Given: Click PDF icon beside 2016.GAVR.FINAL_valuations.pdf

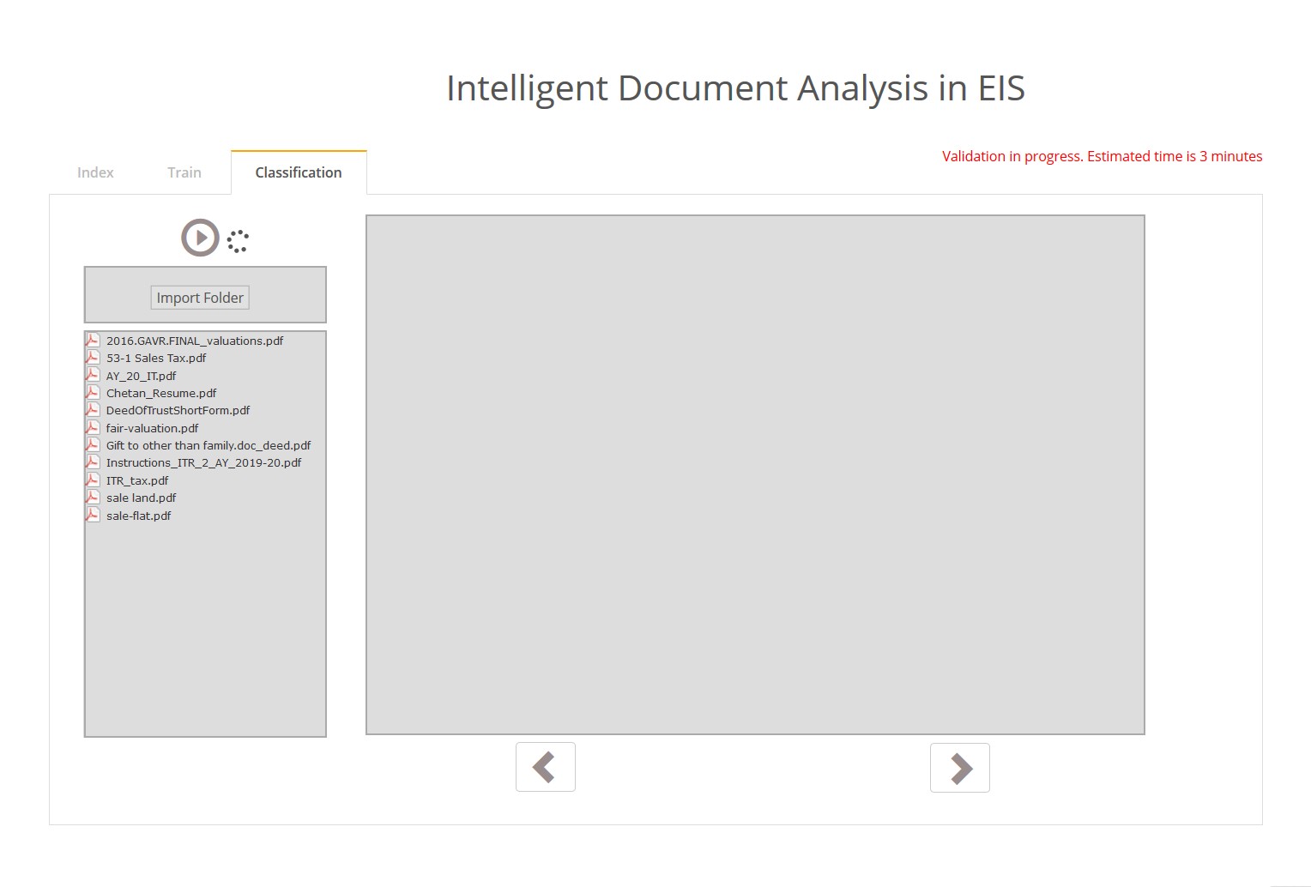Looking at the screenshot, I should (93, 340).
